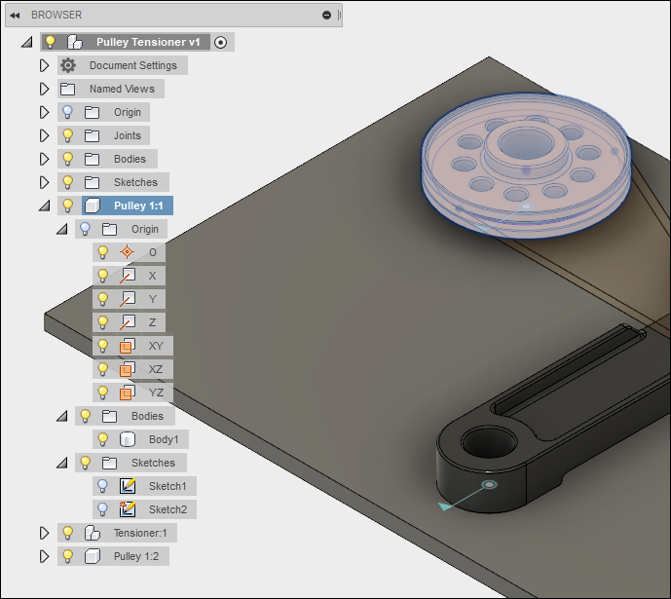
Task: Click the Sketch2 sketch icon
Action: (x=128, y=509)
